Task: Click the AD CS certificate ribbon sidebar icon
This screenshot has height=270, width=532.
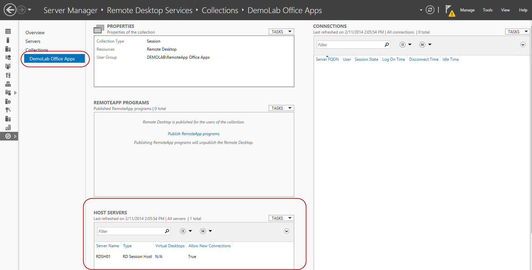Action: [8, 58]
